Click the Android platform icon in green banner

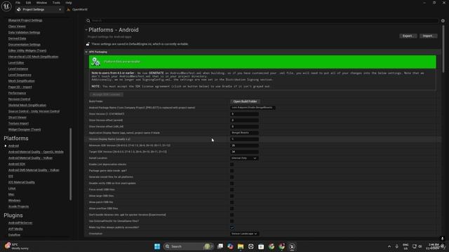(x=96, y=62)
